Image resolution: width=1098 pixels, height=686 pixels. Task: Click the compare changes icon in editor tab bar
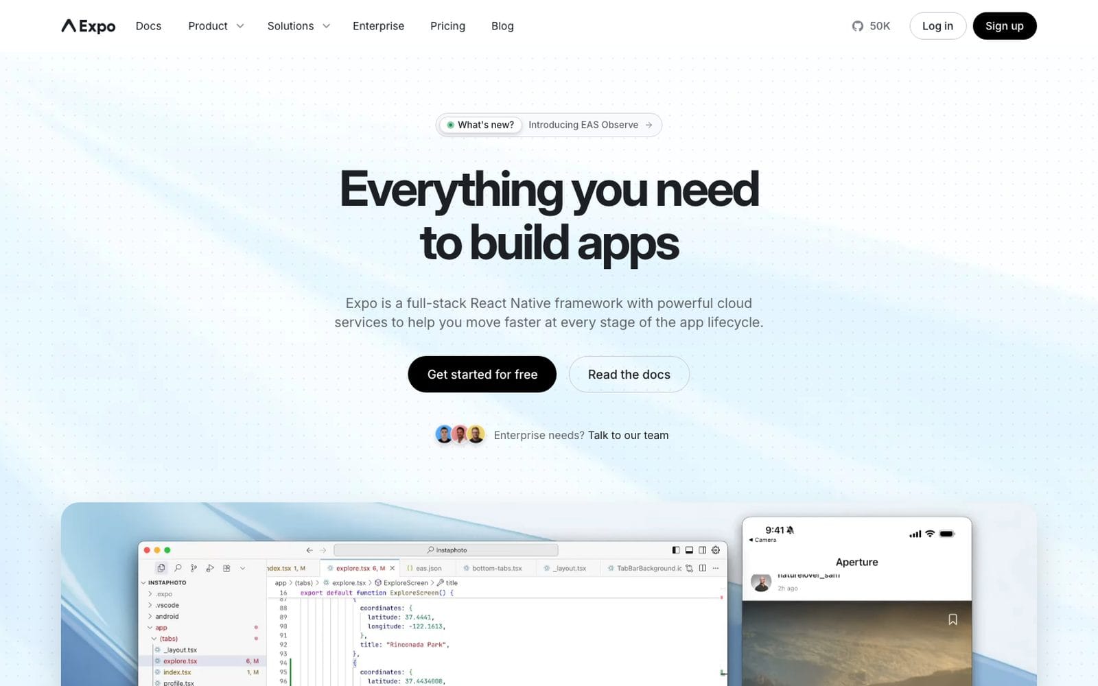690,568
